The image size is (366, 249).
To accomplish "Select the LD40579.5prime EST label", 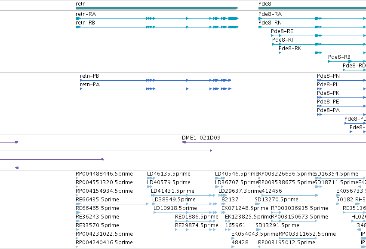I will (169, 182).
